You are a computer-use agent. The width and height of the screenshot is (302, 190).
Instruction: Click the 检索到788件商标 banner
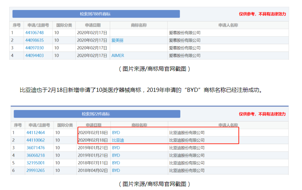coord(96,14)
